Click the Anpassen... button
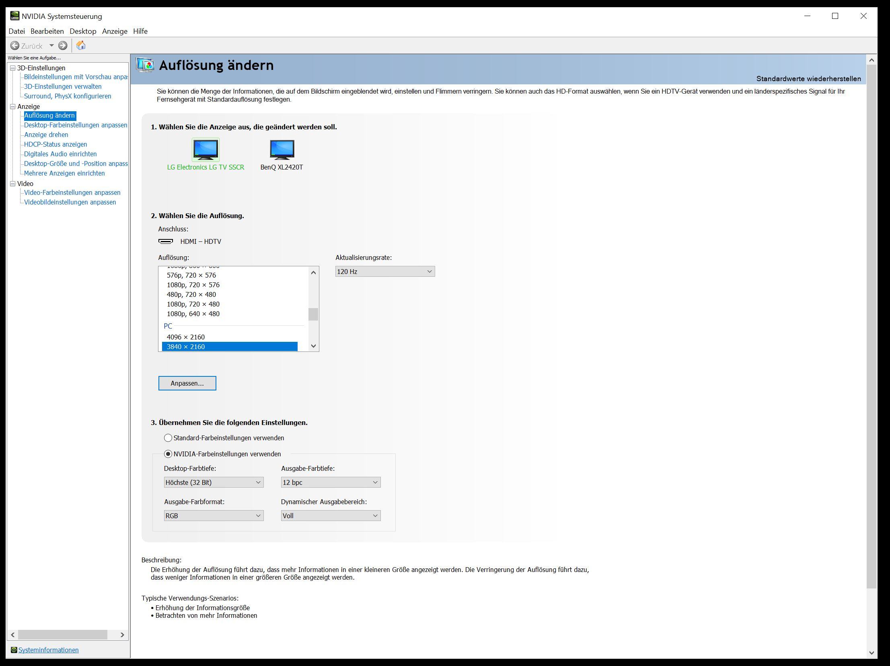Viewport: 890px width, 666px height. click(187, 383)
